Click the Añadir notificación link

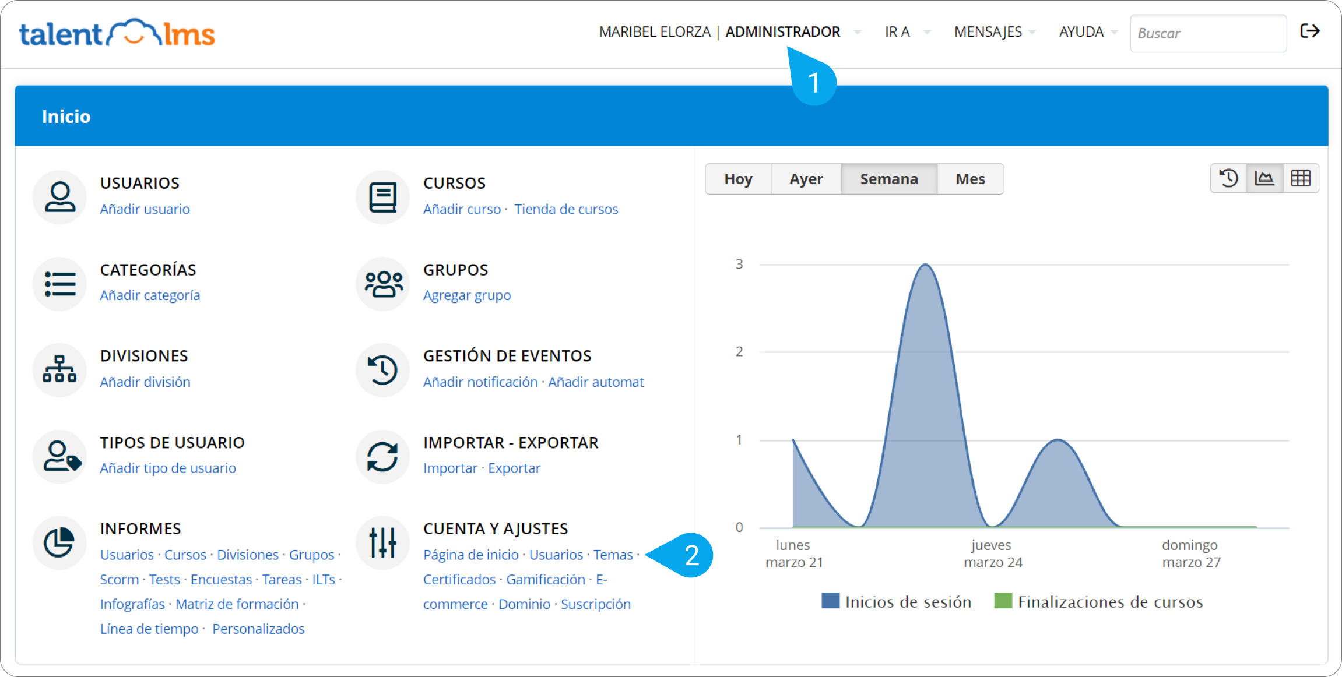480,382
